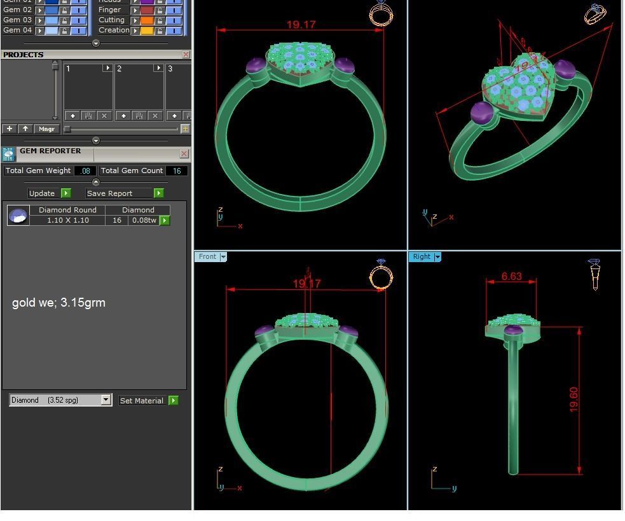Click the Set Material button
Image resolution: width=625 pixels, height=521 pixels.
click(x=142, y=401)
